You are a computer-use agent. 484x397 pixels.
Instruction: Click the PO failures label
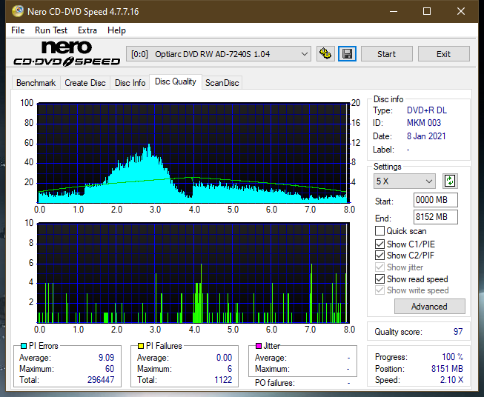[275, 383]
